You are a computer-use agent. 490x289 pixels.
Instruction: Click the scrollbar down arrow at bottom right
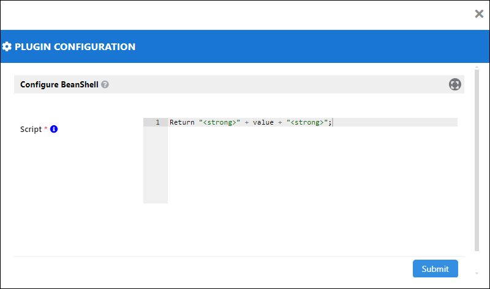tap(477, 273)
